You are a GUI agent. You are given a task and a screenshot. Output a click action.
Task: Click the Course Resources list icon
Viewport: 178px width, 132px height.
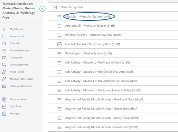click(x=4, y=51)
